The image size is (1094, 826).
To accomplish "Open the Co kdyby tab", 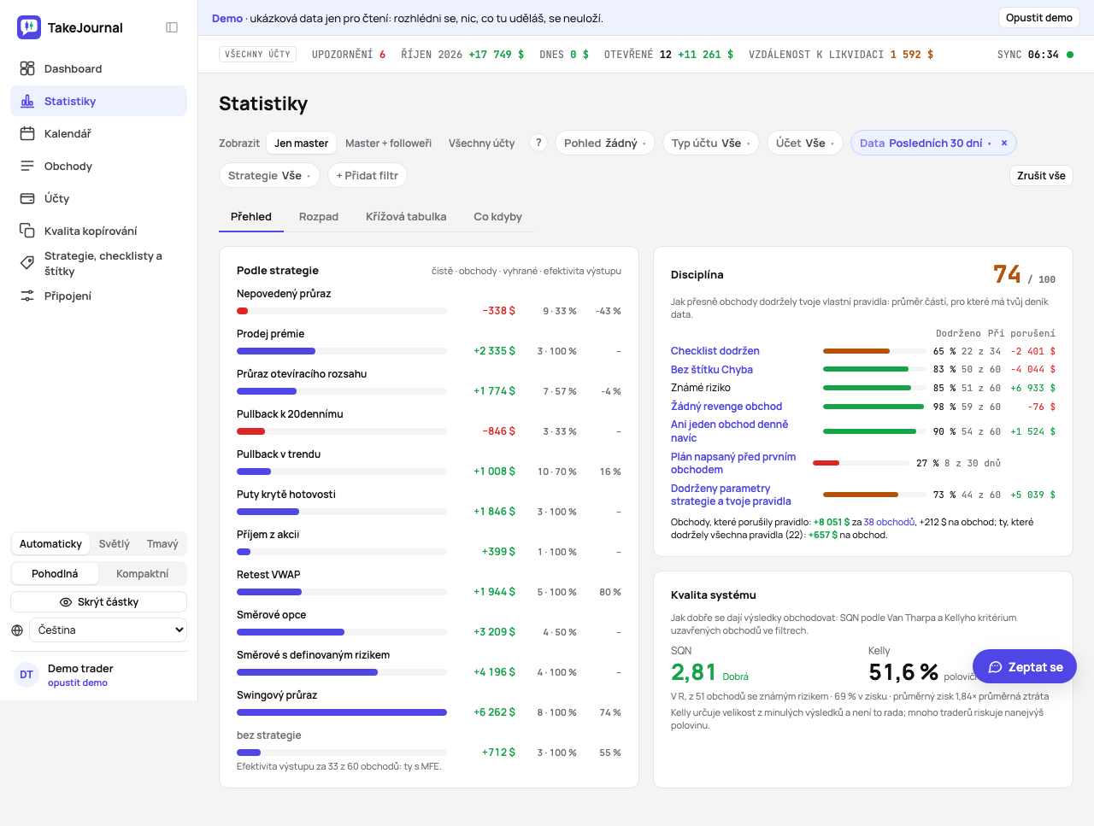I will (x=497, y=217).
